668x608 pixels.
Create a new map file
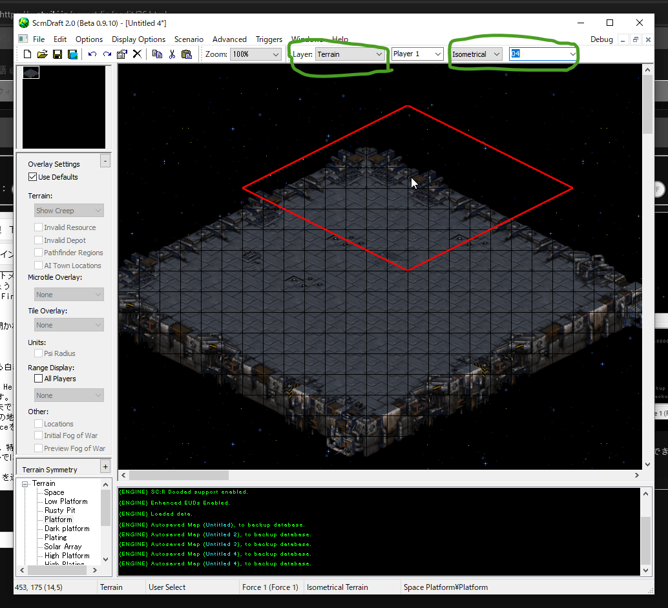27,54
